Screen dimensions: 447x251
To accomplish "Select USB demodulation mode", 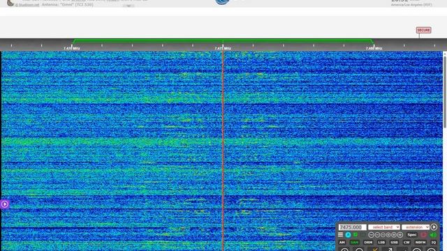I will pos(394,243).
